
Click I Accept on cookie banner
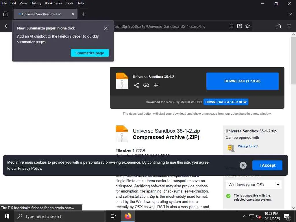(x=267, y=165)
